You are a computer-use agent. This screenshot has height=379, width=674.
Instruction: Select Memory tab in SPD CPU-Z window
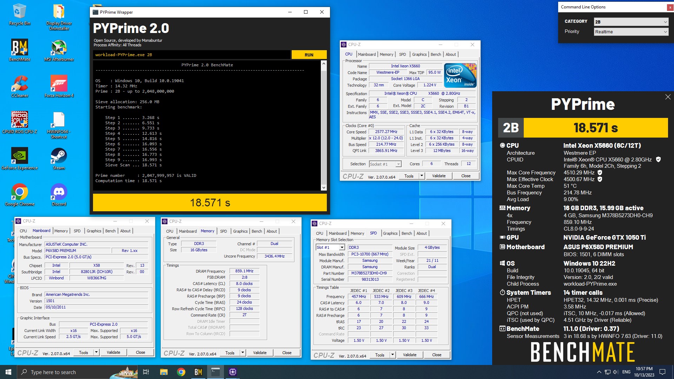[x=357, y=233]
